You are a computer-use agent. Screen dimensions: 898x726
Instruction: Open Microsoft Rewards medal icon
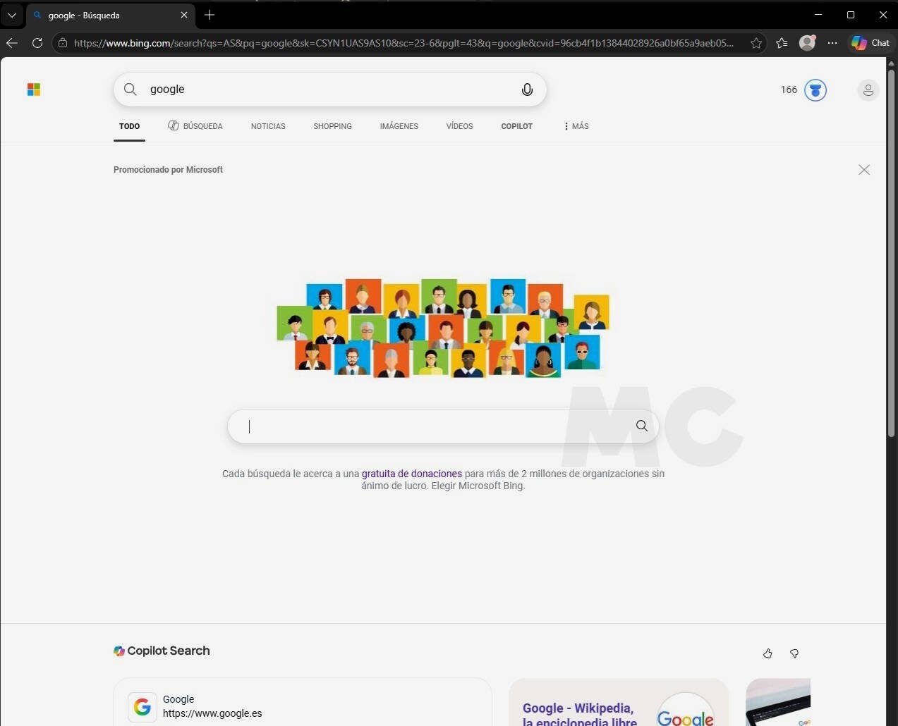[x=815, y=90]
